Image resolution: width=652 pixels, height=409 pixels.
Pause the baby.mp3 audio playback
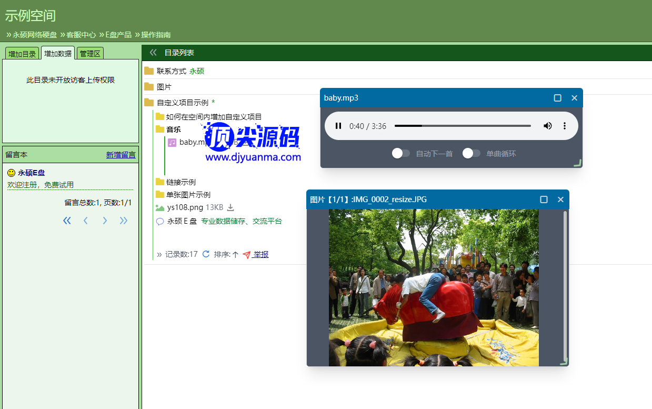click(x=338, y=126)
